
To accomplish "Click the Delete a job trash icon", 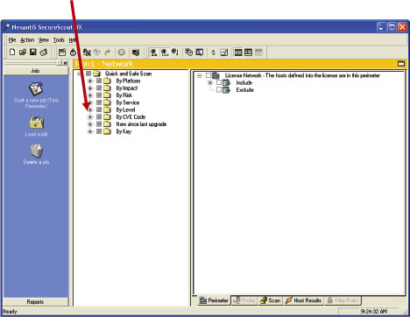I will [x=36, y=151].
